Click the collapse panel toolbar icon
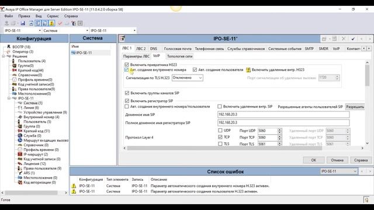This screenshot has height=210, width=374. [x=31, y=23]
